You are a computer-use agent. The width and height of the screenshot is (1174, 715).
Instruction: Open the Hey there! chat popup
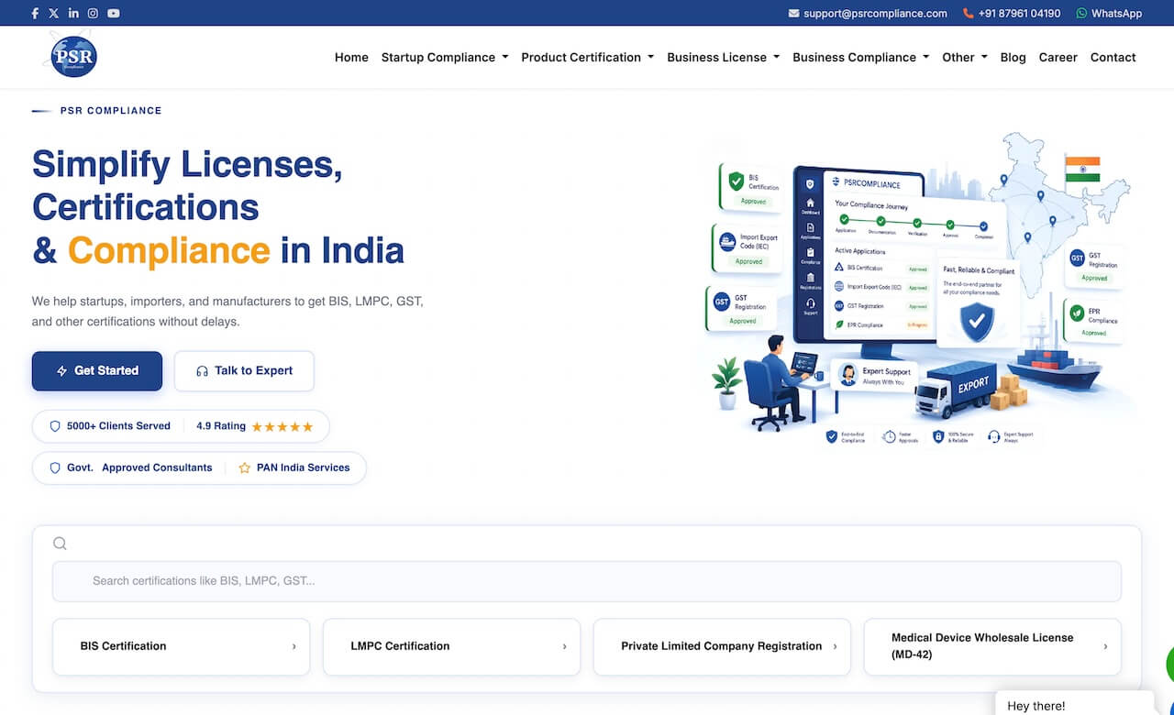click(x=1073, y=704)
